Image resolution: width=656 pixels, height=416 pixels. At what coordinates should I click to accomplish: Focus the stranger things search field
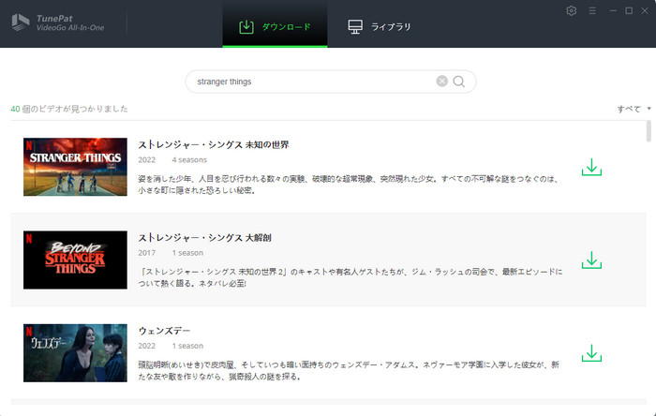click(x=331, y=82)
